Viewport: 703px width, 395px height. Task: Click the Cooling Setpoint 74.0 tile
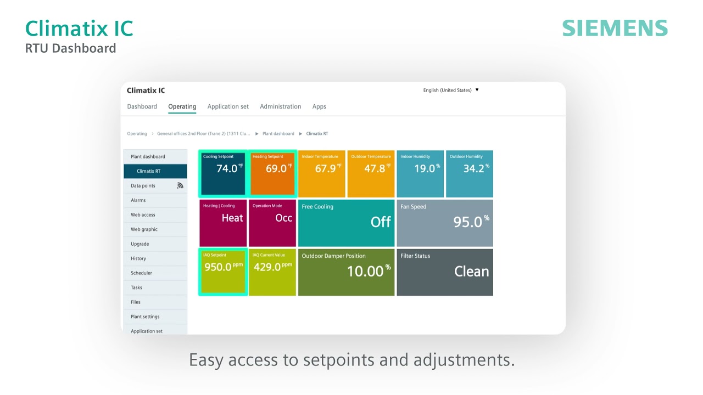(x=223, y=174)
